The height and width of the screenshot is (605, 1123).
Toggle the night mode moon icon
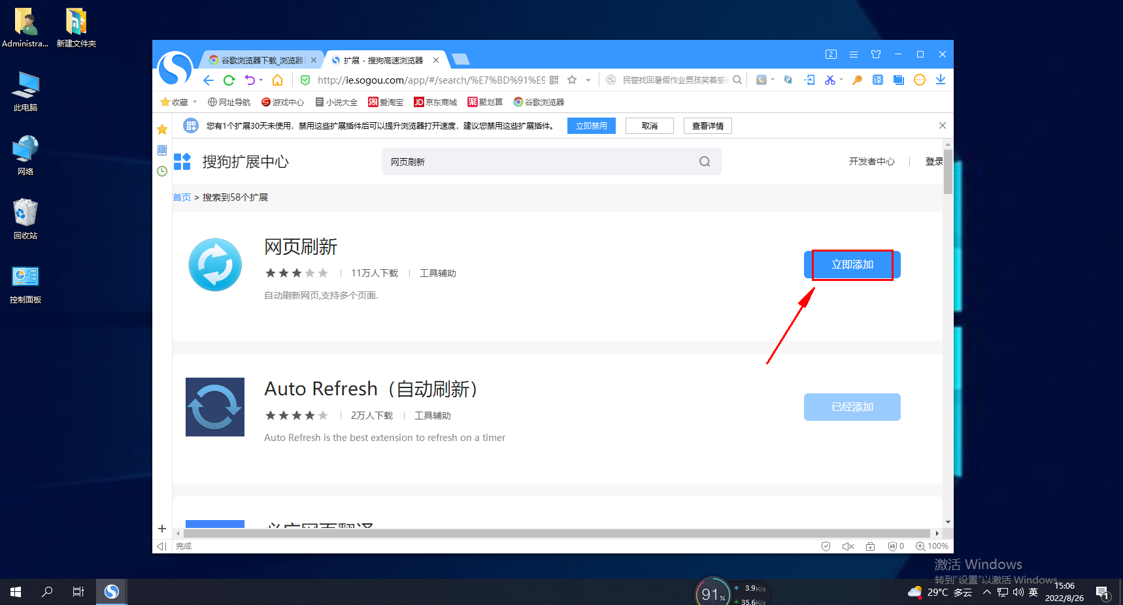[x=762, y=80]
